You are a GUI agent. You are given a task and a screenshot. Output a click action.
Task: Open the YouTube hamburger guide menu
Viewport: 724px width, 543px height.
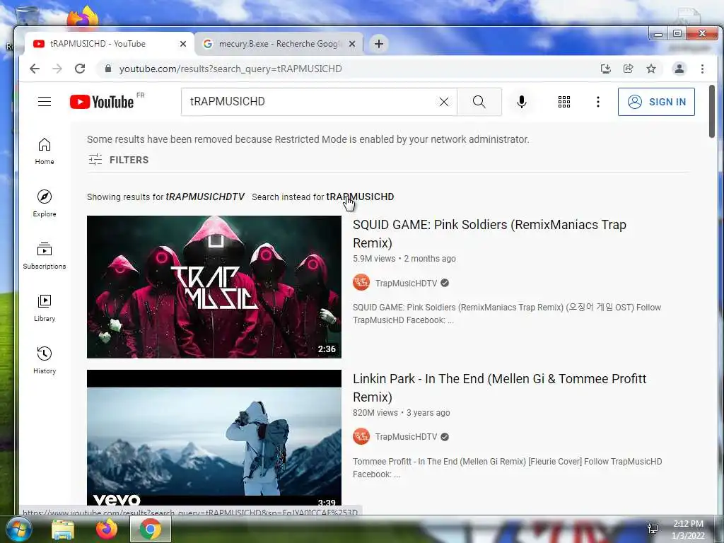coord(45,102)
